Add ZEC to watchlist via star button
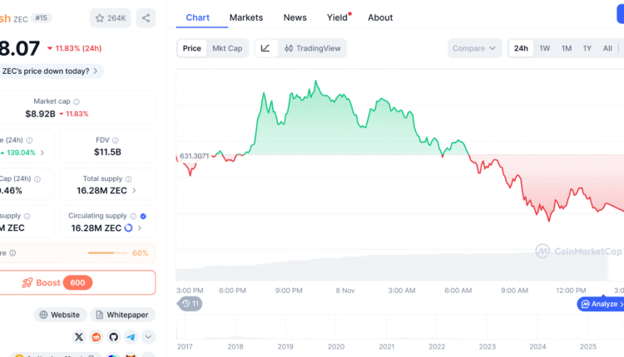Screen dimensions: 624x357 111,17
